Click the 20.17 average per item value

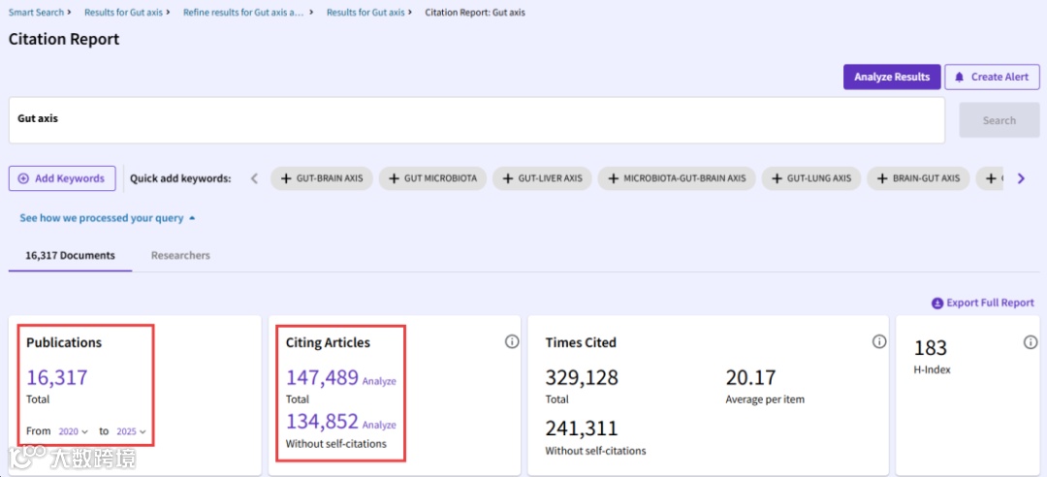click(x=750, y=377)
